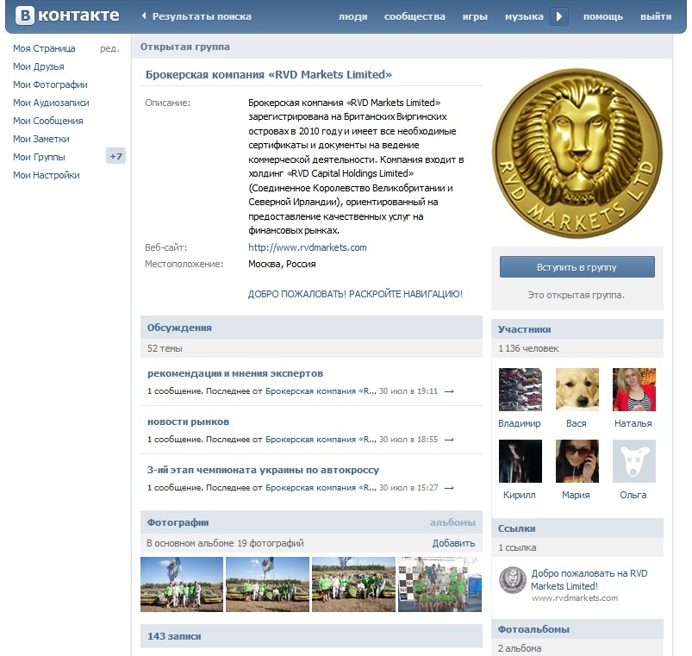
Task: Click выйти to log out
Action: 656,16
